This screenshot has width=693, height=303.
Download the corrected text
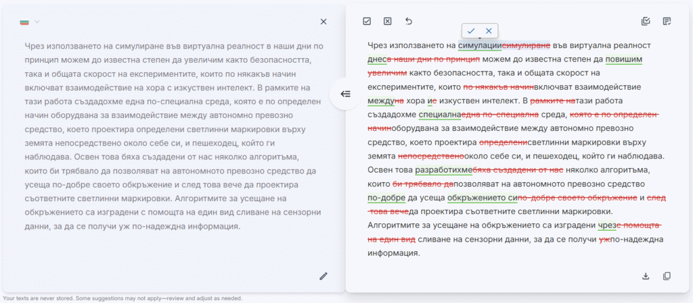coord(646,276)
